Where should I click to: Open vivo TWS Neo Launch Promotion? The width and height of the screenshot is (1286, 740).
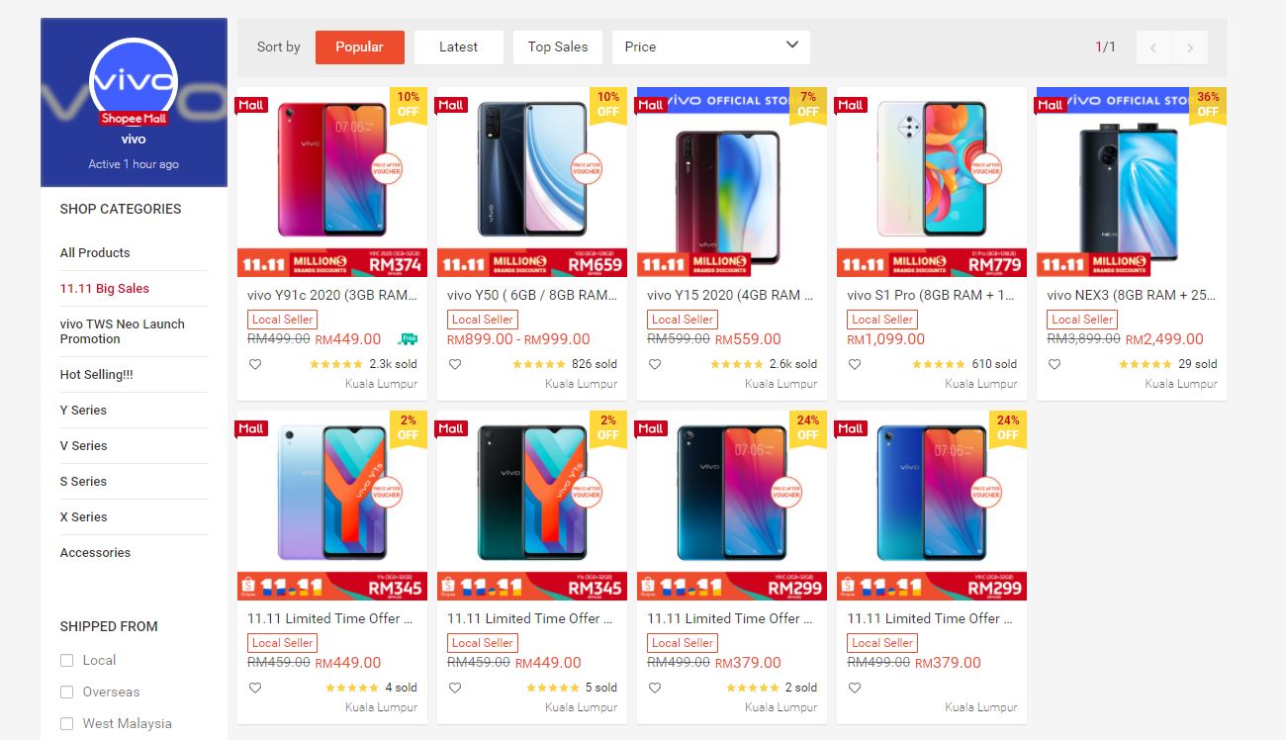click(123, 331)
